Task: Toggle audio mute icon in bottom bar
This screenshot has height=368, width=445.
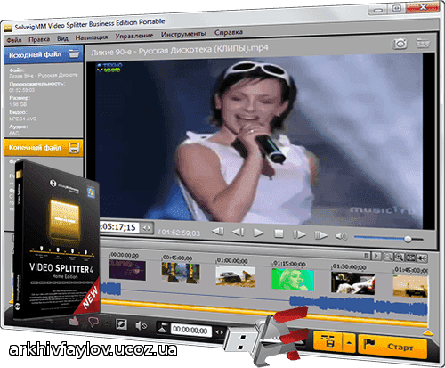Action: point(141,326)
